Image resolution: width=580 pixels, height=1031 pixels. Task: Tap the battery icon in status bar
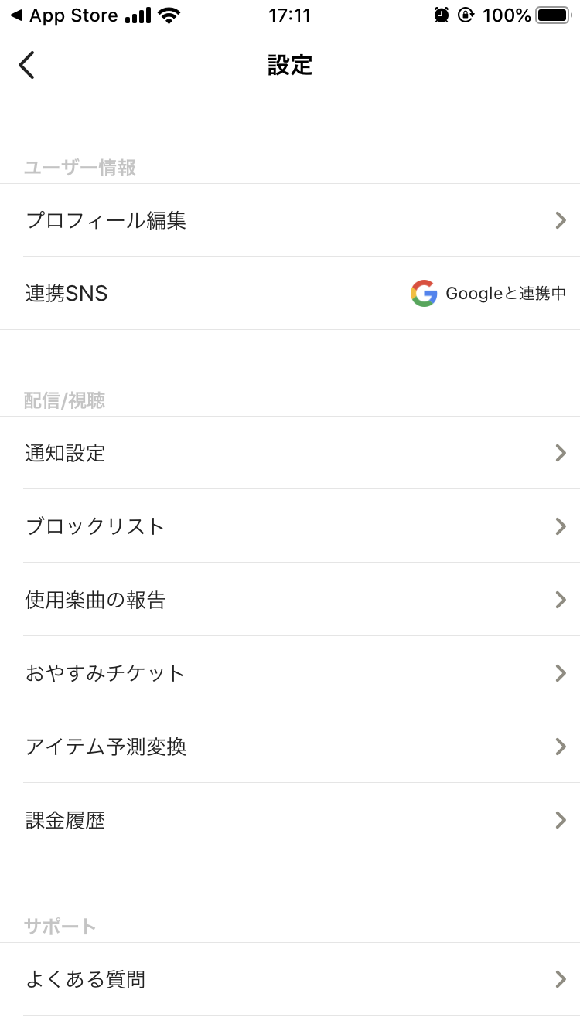pos(553,15)
